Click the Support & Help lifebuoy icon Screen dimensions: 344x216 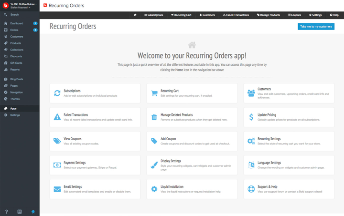click(251, 189)
